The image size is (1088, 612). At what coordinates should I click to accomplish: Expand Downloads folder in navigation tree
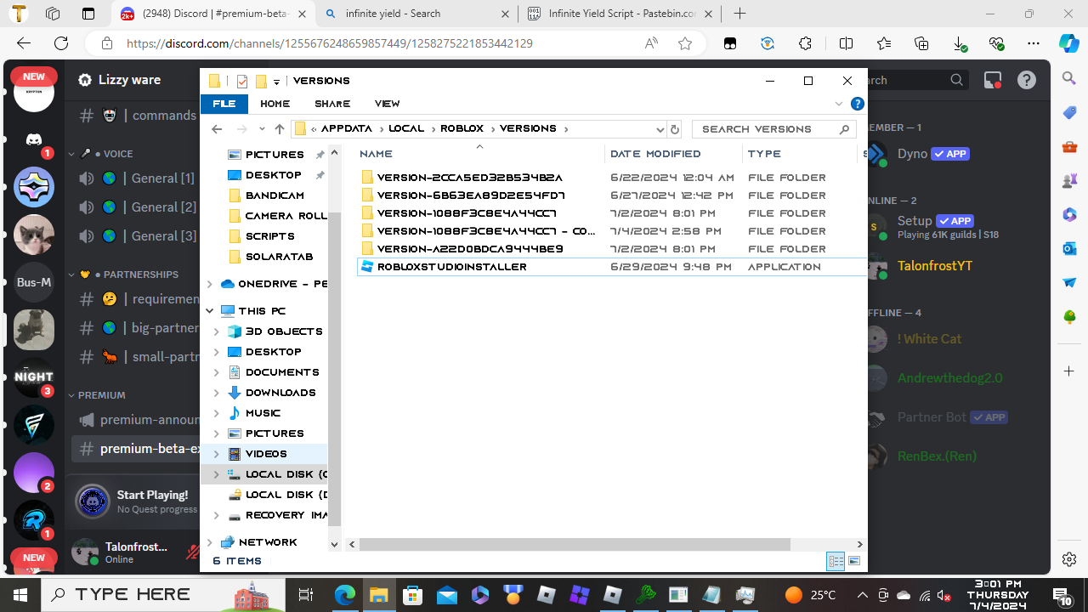pos(217,393)
